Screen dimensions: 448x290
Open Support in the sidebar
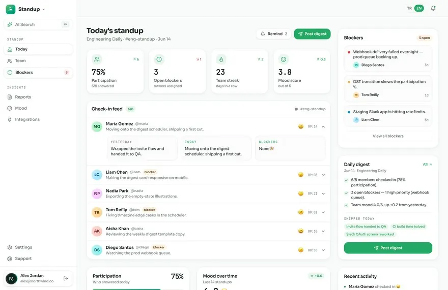pos(38,259)
